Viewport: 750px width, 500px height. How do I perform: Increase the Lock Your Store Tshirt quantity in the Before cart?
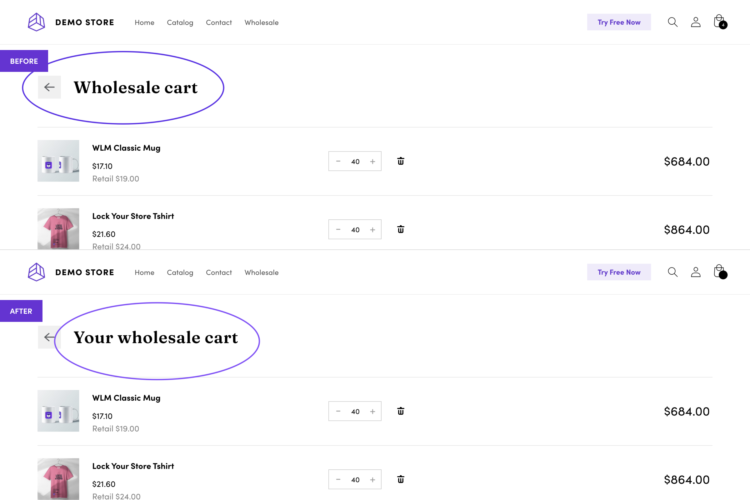(x=372, y=230)
